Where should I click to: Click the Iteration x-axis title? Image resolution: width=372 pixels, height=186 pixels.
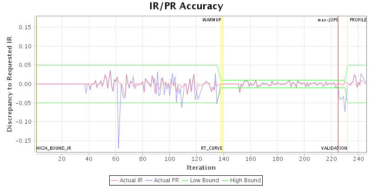click(x=201, y=167)
